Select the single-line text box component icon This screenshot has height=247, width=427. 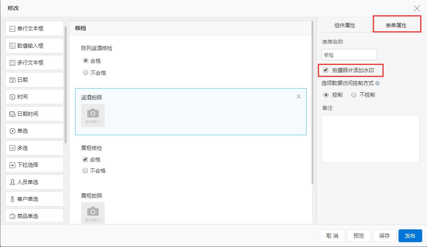(12, 29)
